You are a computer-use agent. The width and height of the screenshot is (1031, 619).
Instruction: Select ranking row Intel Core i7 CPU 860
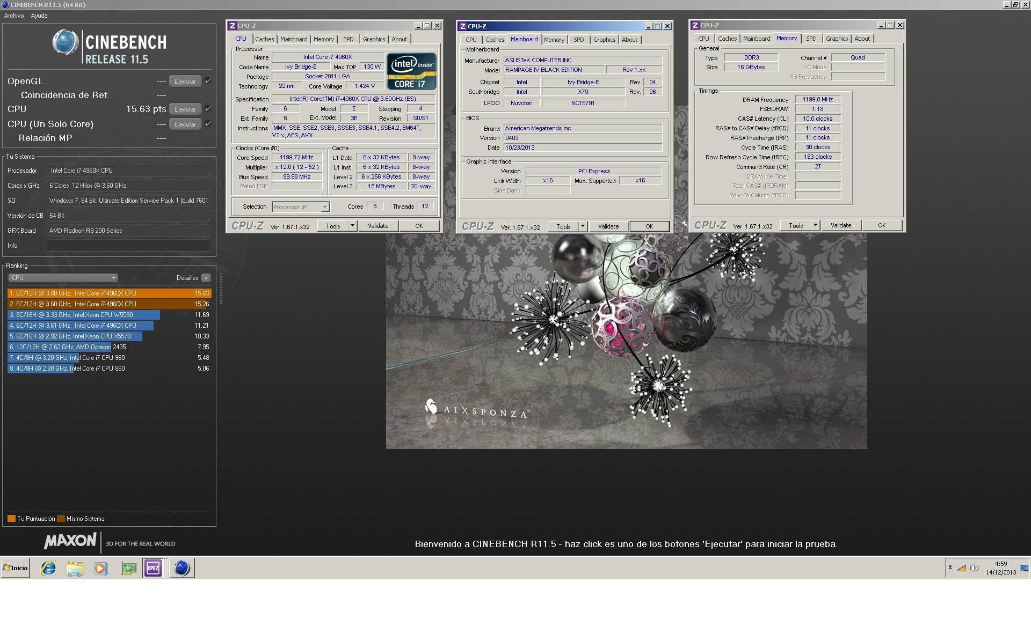(110, 369)
